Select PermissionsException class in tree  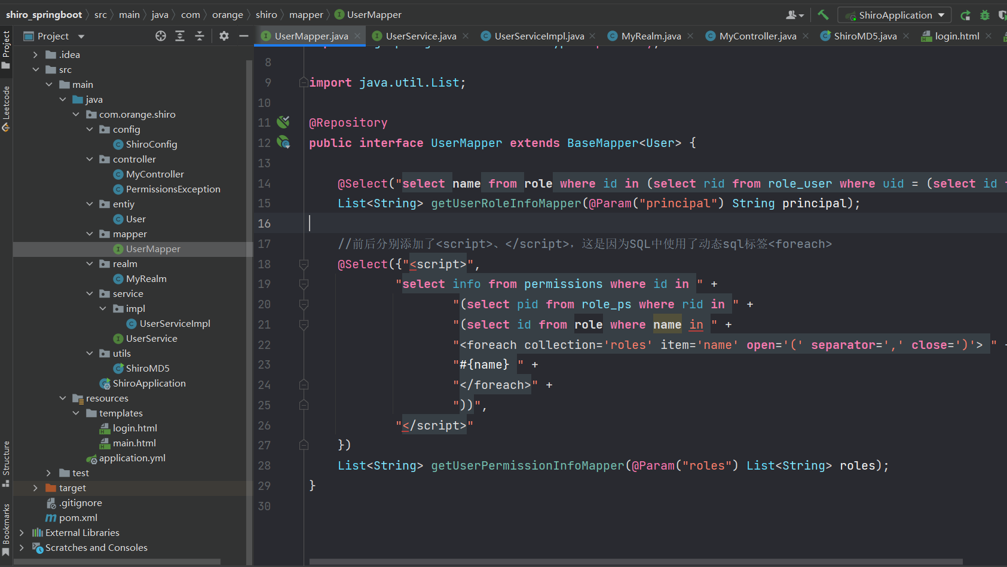pos(173,189)
